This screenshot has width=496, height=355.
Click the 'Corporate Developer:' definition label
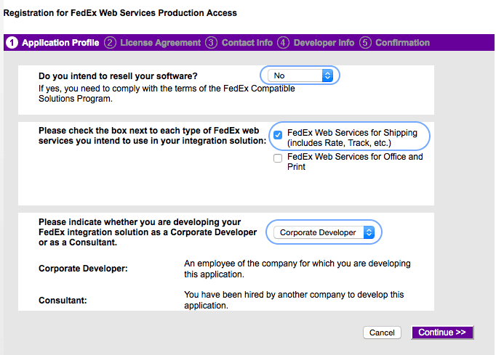coord(83,269)
